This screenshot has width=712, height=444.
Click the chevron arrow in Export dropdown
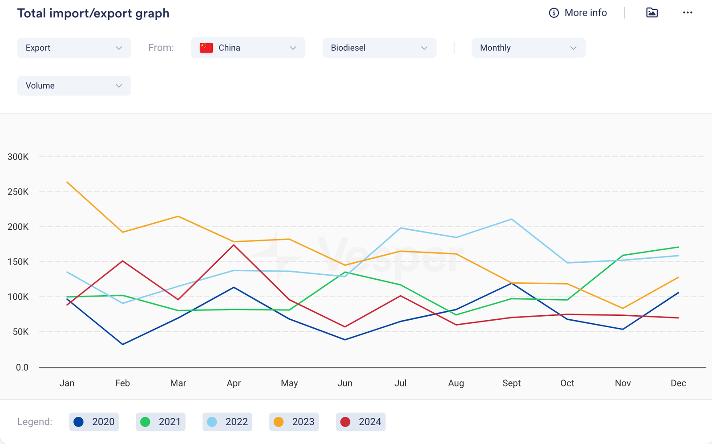tap(119, 48)
